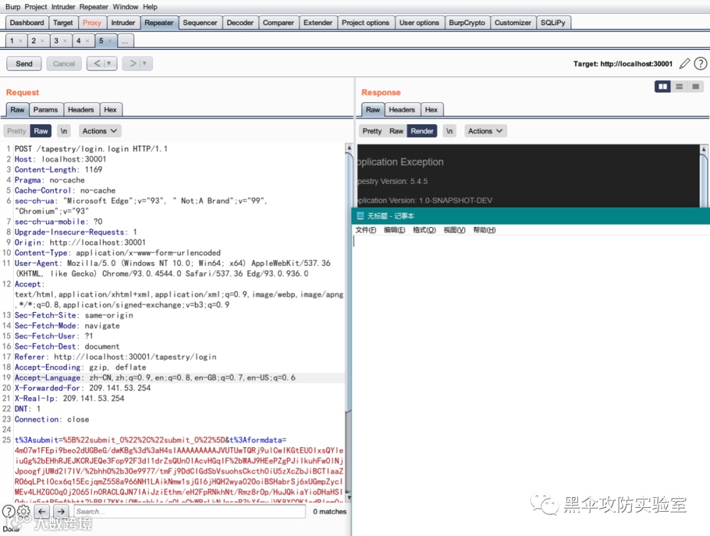
Task: Switch to the Extender tab
Action: pyautogui.click(x=318, y=22)
